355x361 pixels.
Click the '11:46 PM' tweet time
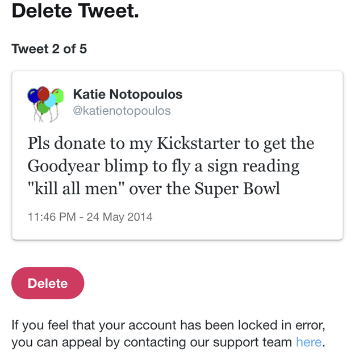(x=52, y=217)
